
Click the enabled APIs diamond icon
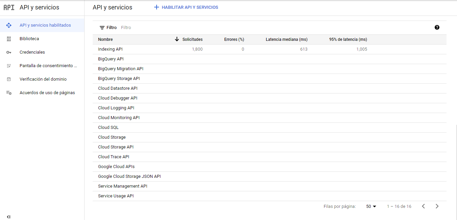[x=9, y=25]
